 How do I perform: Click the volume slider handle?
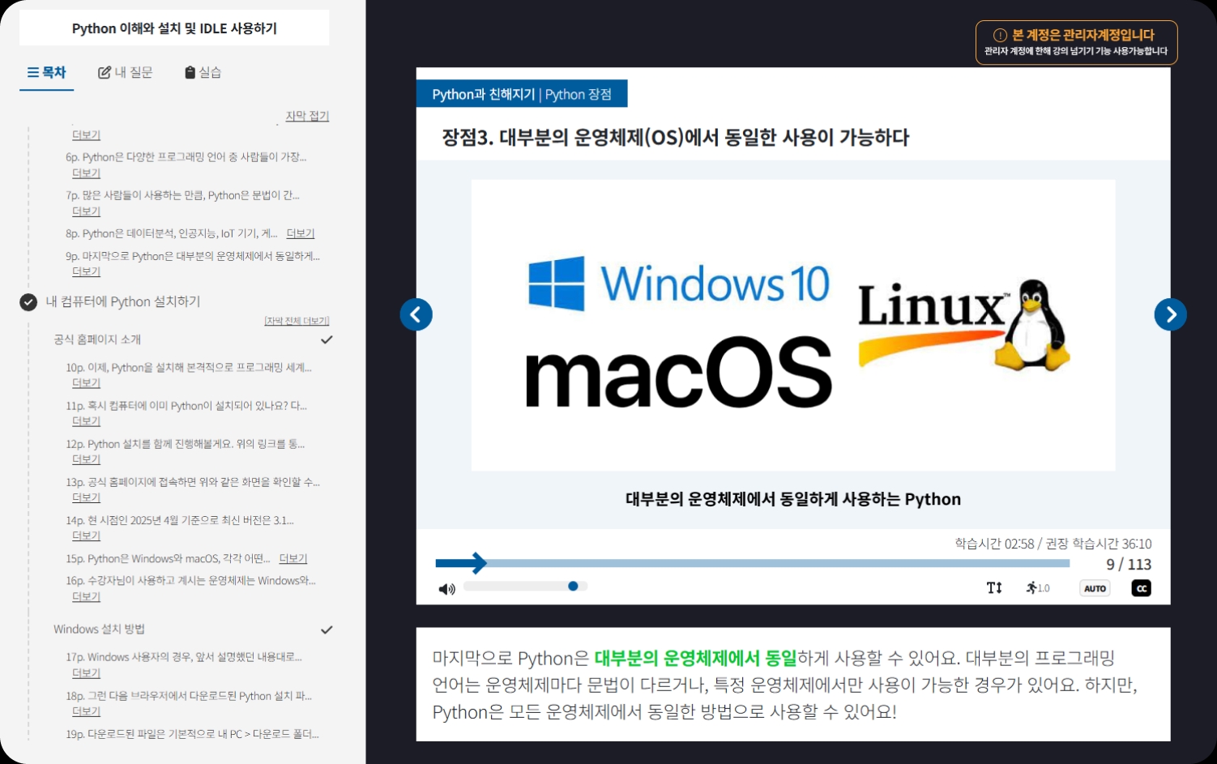573,586
